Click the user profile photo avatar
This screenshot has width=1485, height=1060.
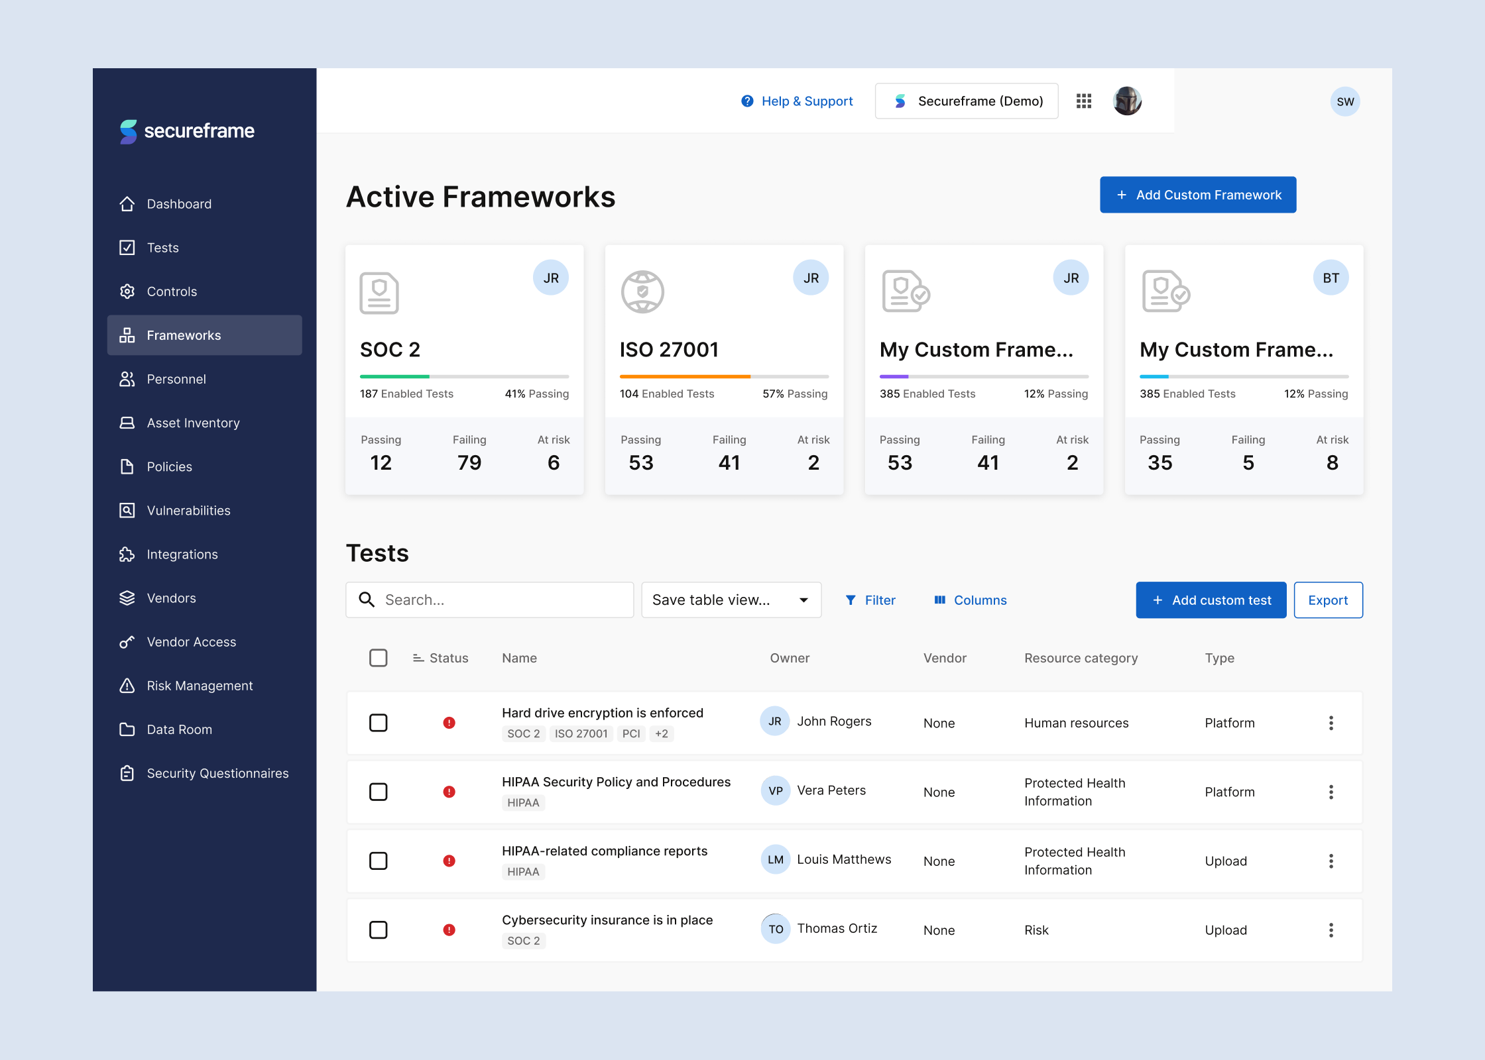[x=1126, y=101]
